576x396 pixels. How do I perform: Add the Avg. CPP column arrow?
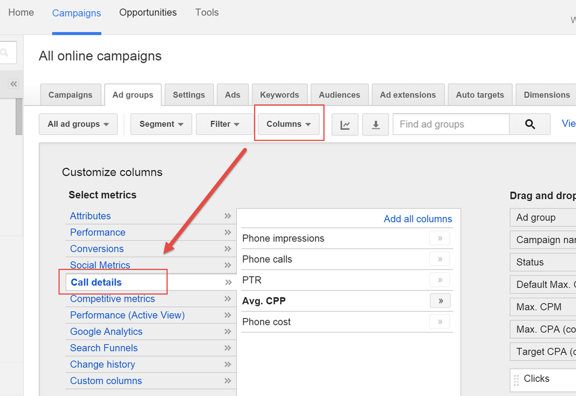coord(440,301)
